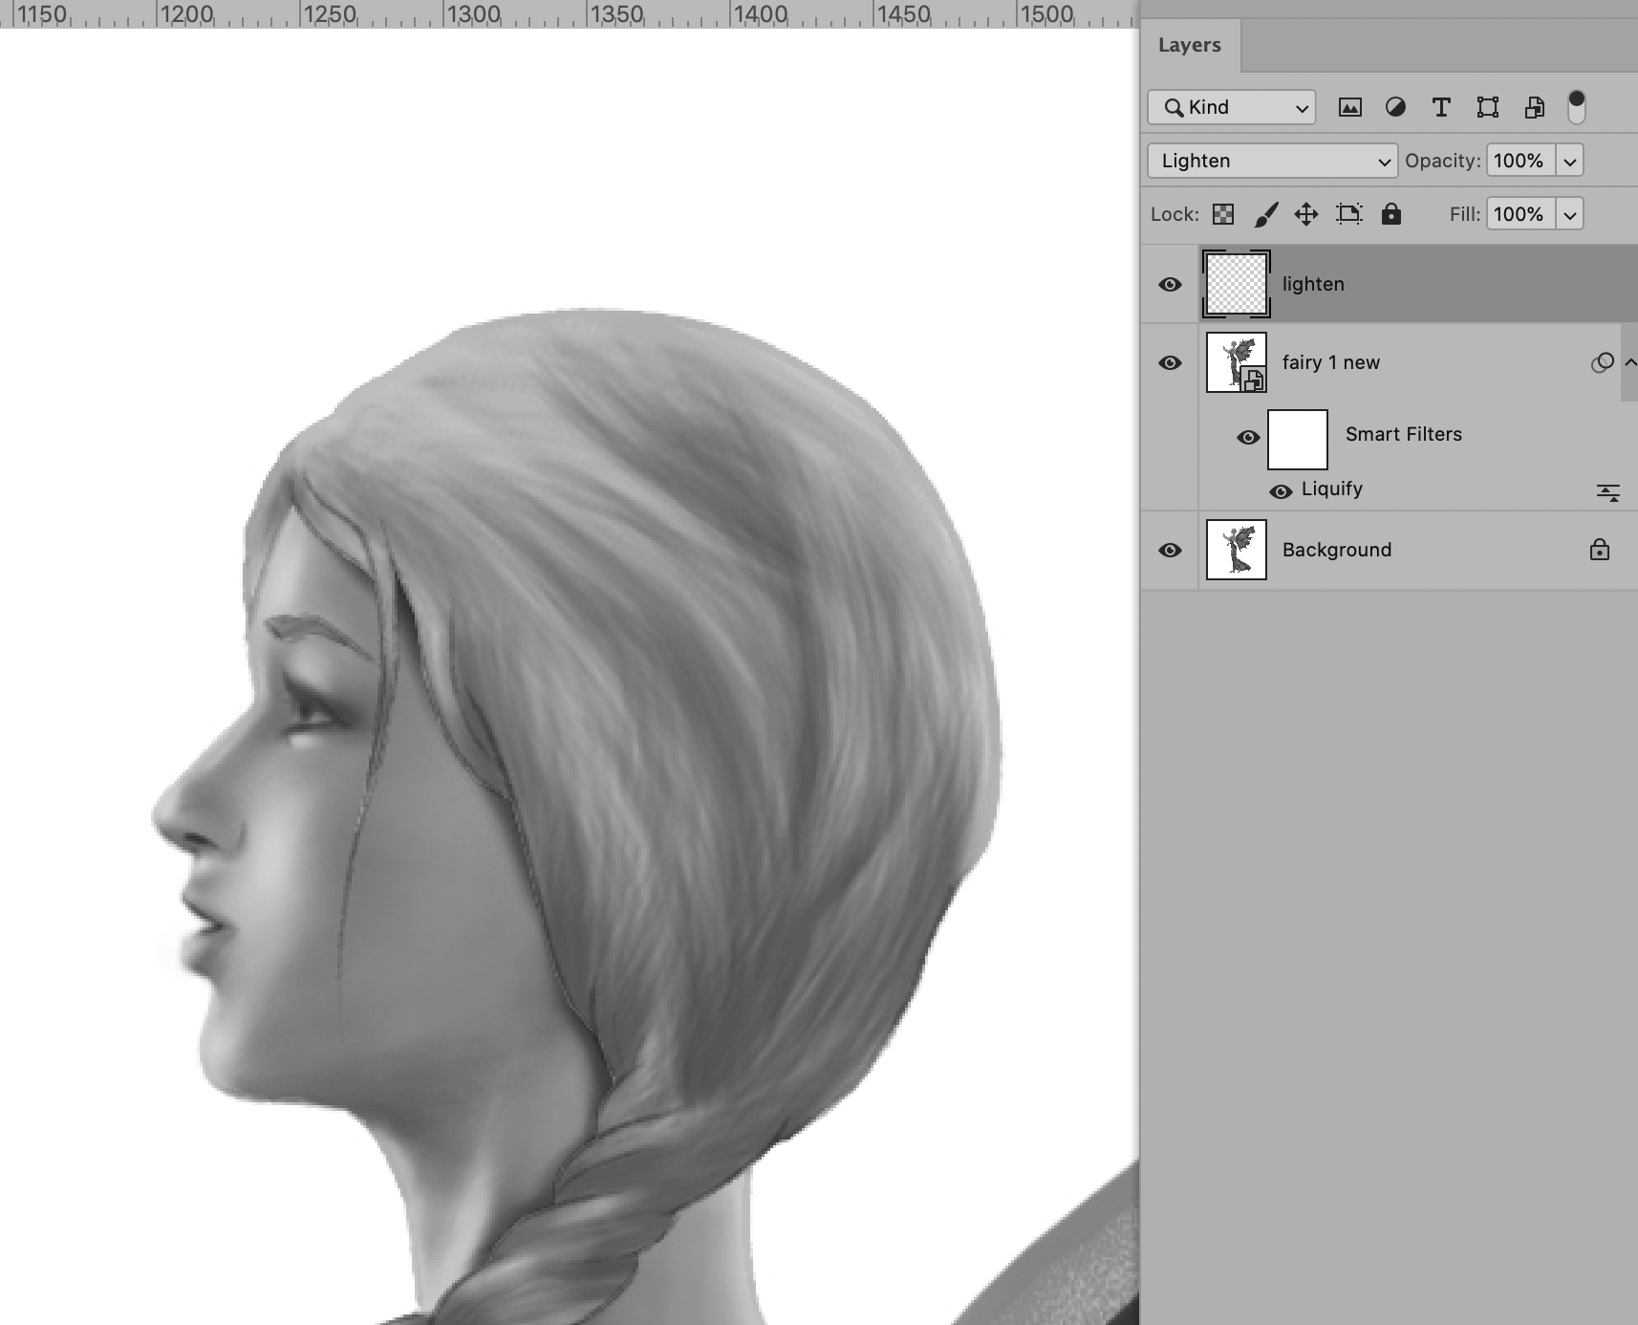Click Liquify to select the smart filter
Image resolution: width=1638 pixels, height=1325 pixels.
pyautogui.click(x=1331, y=489)
